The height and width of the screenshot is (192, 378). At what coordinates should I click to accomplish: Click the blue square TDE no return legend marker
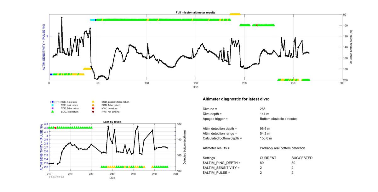(52, 102)
